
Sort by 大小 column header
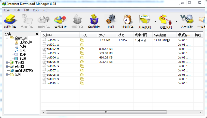click(107, 35)
